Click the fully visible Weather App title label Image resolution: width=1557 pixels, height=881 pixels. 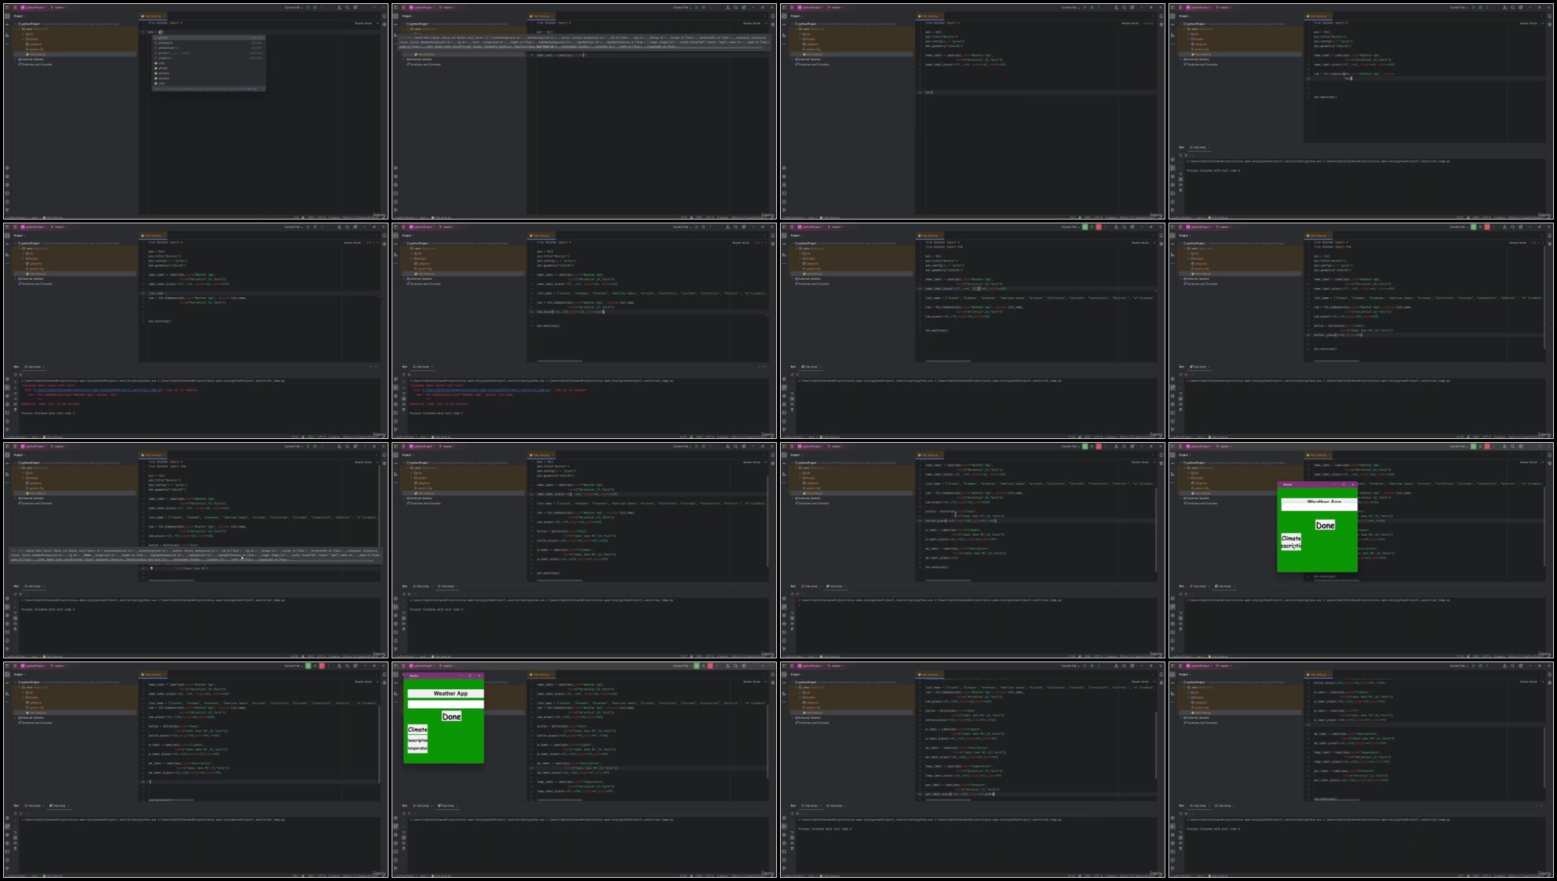point(446,694)
